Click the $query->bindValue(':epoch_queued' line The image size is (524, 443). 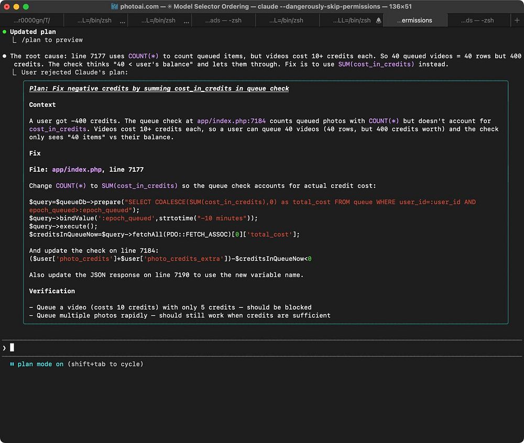[x=144, y=218]
